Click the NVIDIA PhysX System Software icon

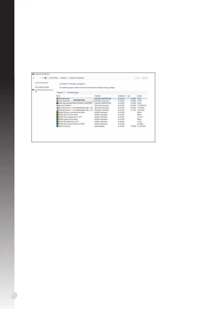(57, 124)
